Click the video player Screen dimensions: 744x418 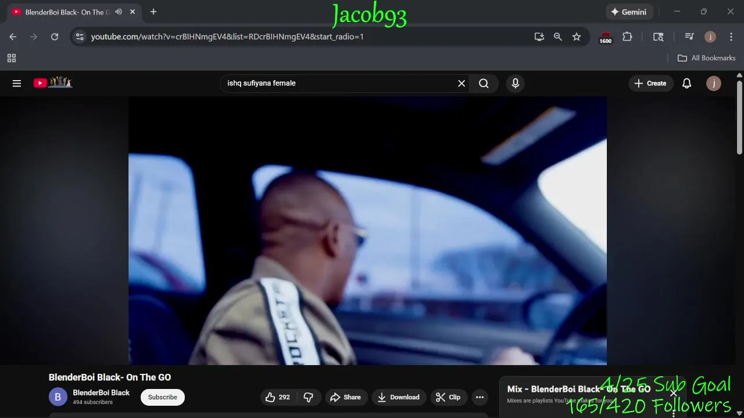tap(367, 230)
